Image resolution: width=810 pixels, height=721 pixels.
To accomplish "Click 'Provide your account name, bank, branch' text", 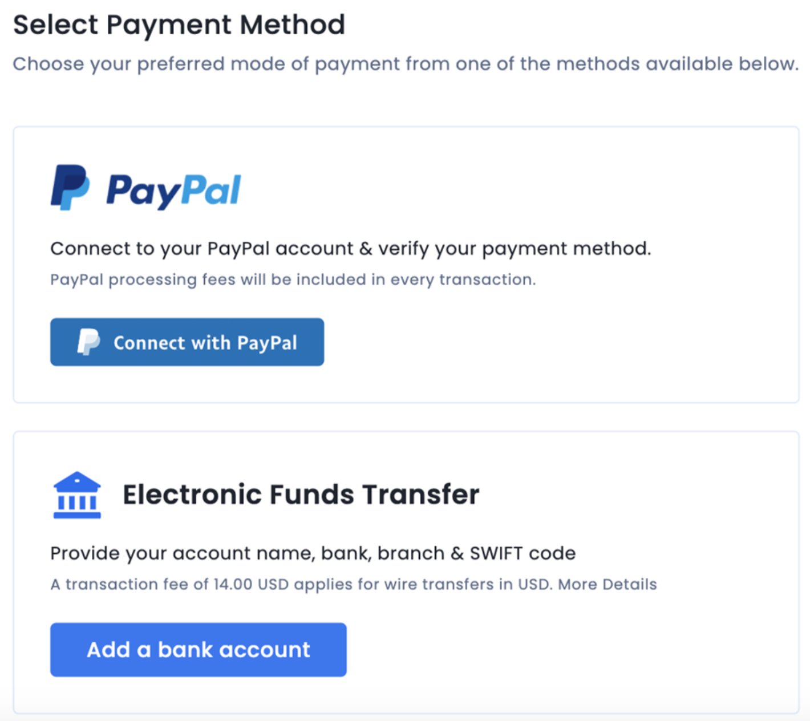I will (313, 553).
